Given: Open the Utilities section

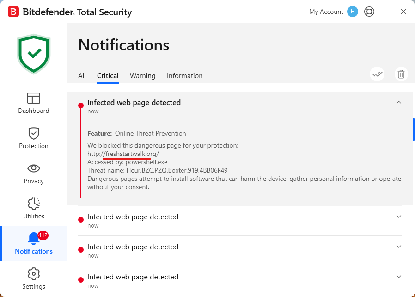Looking at the screenshot, I should 33,208.
